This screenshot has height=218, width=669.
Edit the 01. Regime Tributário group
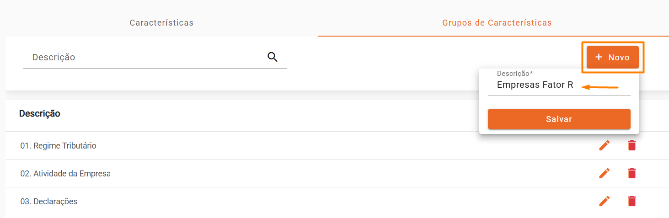coord(605,145)
